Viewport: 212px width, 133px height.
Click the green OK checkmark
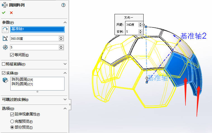(3, 13)
